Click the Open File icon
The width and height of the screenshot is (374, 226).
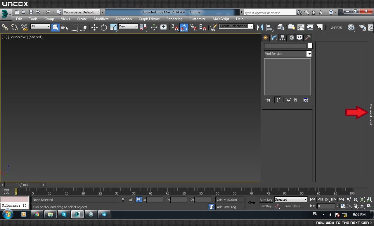(x=24, y=12)
